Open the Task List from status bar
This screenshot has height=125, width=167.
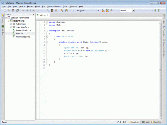156,122
